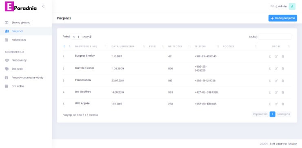The height and width of the screenshot is (148, 302).
Task: Sort by Nr teczki column
Action: [x=179, y=46]
